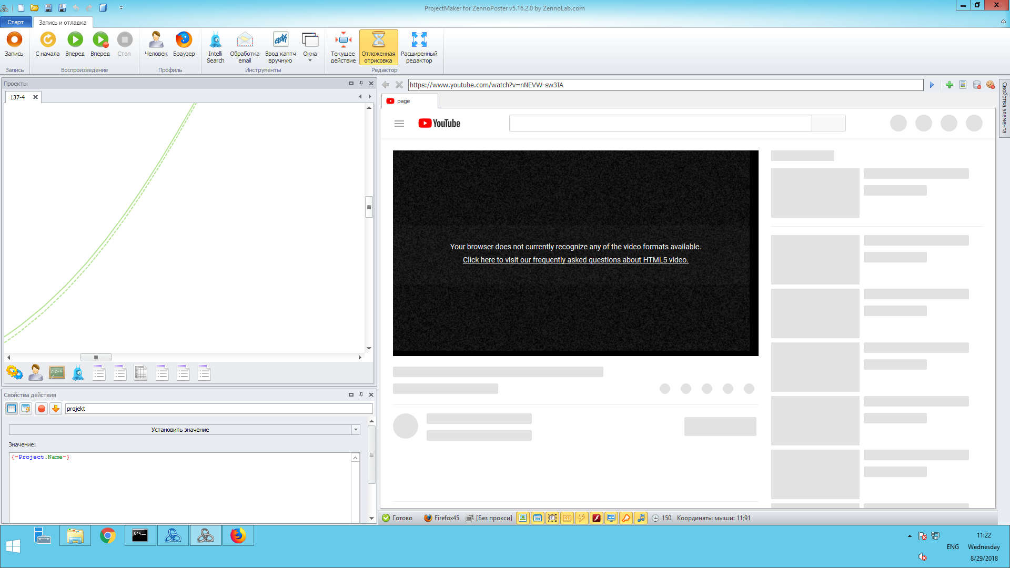Open the cookie icon in browser toolbar

click(x=991, y=85)
